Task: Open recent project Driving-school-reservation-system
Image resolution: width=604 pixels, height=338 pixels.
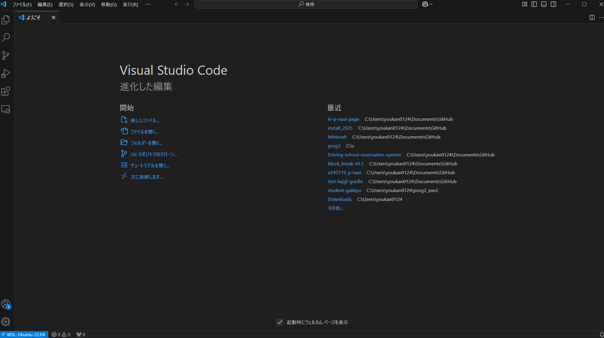Action: click(364, 155)
